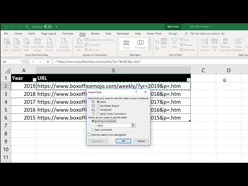Switch to the Formulas tab

pos(68,34)
